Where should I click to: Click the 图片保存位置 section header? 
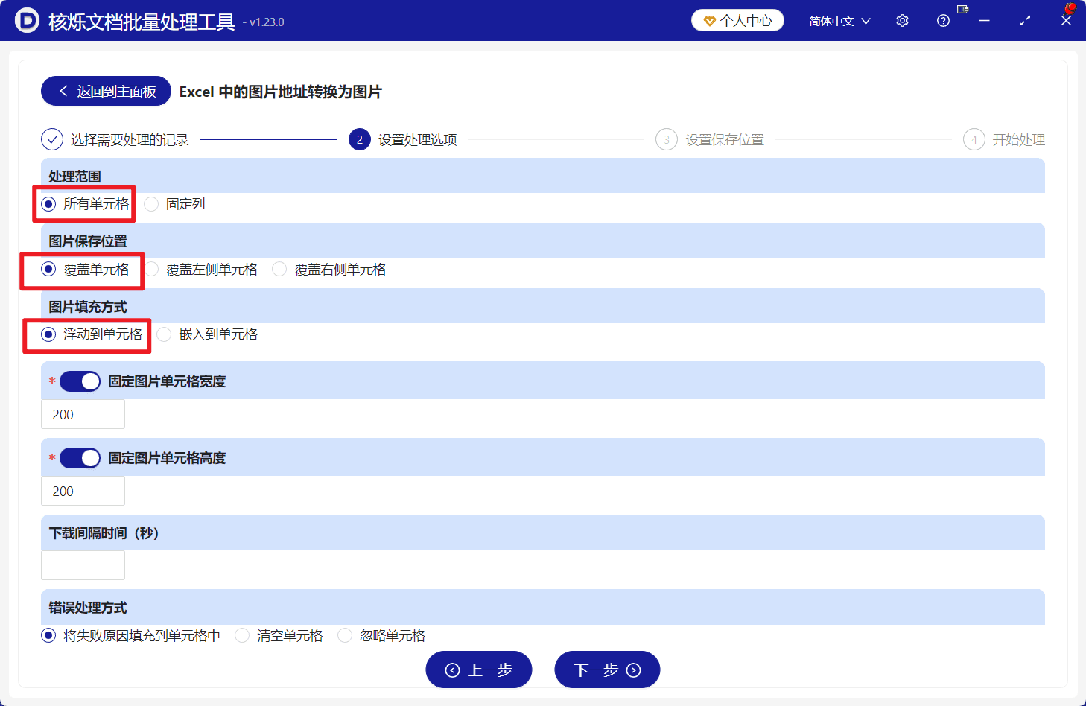click(x=543, y=241)
